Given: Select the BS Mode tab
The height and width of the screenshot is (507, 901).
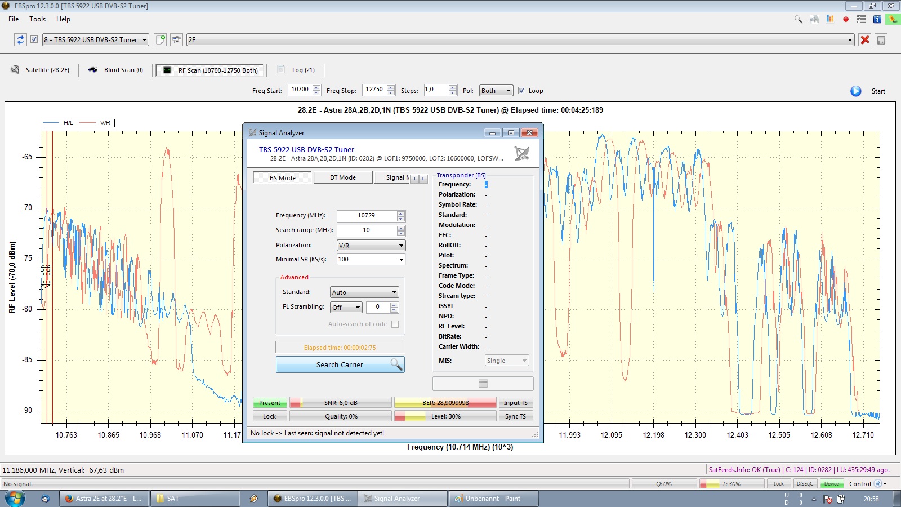Looking at the screenshot, I should point(282,178).
